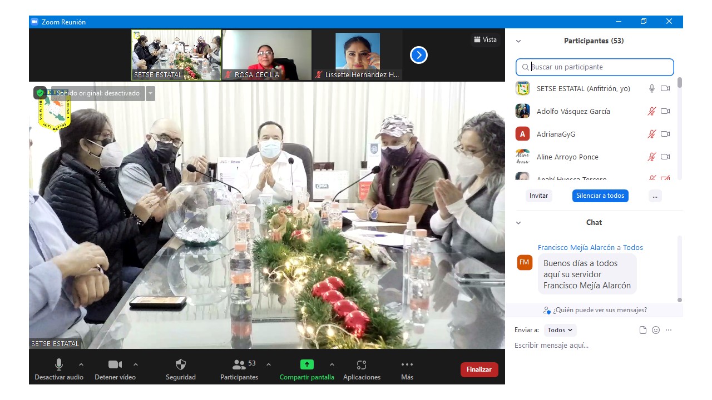Click green Compartir pantalla icon
Image resolution: width=712 pixels, height=400 pixels.
coord(307,364)
